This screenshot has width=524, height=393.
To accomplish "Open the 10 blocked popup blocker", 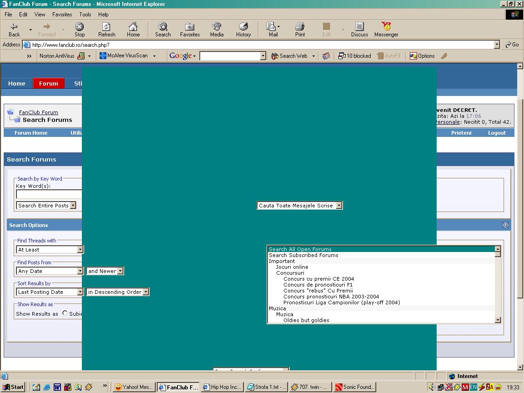I will (x=355, y=56).
